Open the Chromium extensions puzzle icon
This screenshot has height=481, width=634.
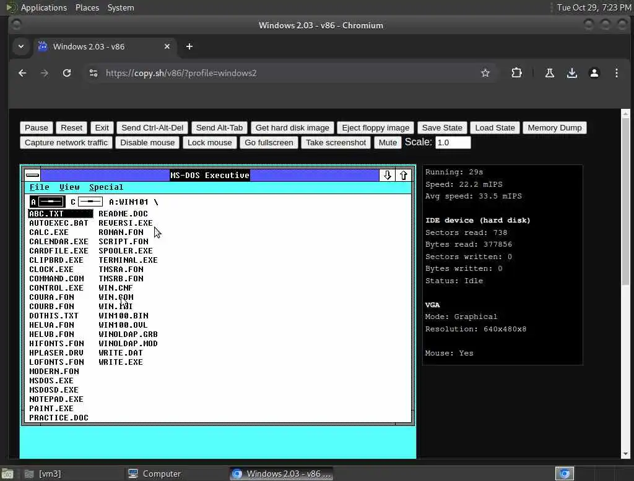516,73
